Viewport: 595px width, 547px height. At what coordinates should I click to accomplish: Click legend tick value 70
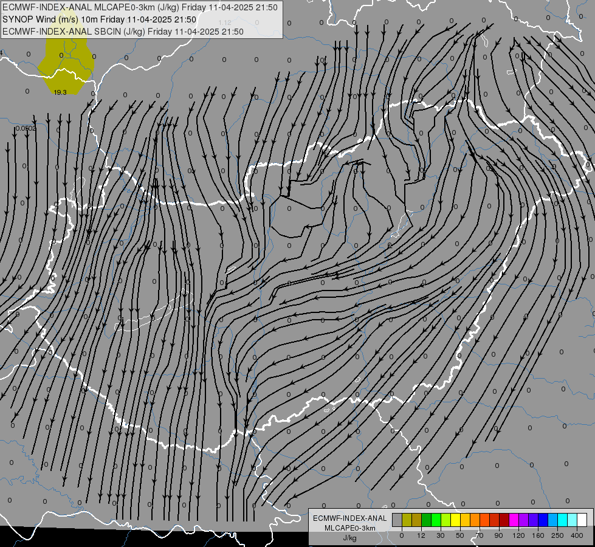(480, 535)
